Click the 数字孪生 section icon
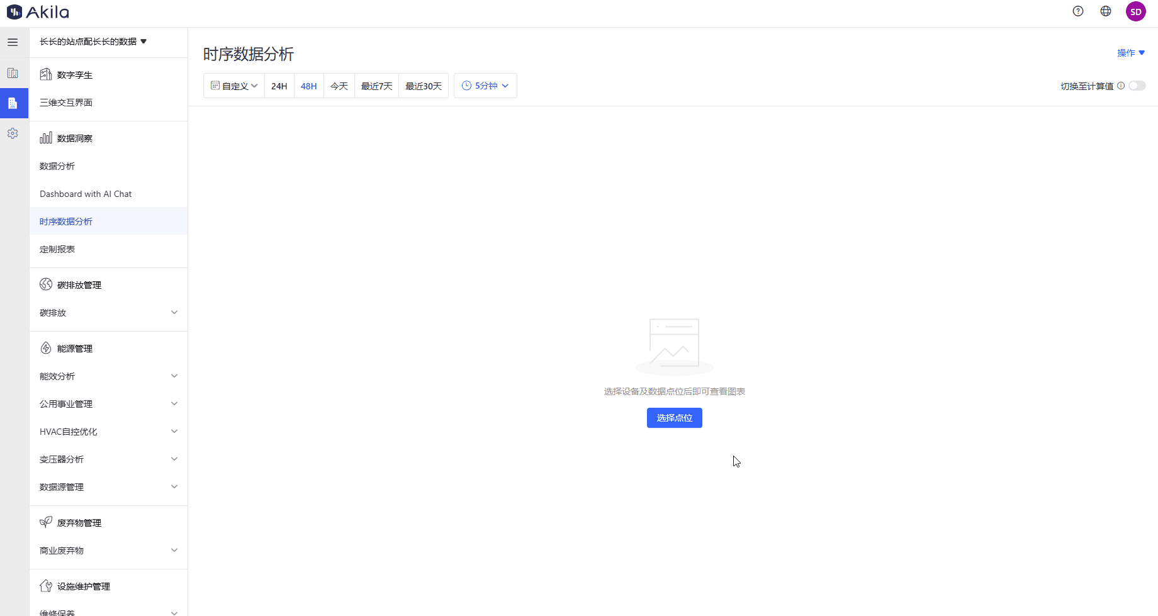 [46, 74]
